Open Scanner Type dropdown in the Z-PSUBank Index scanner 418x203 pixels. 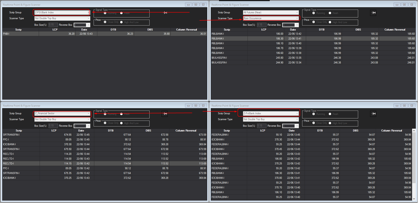click(62, 18)
